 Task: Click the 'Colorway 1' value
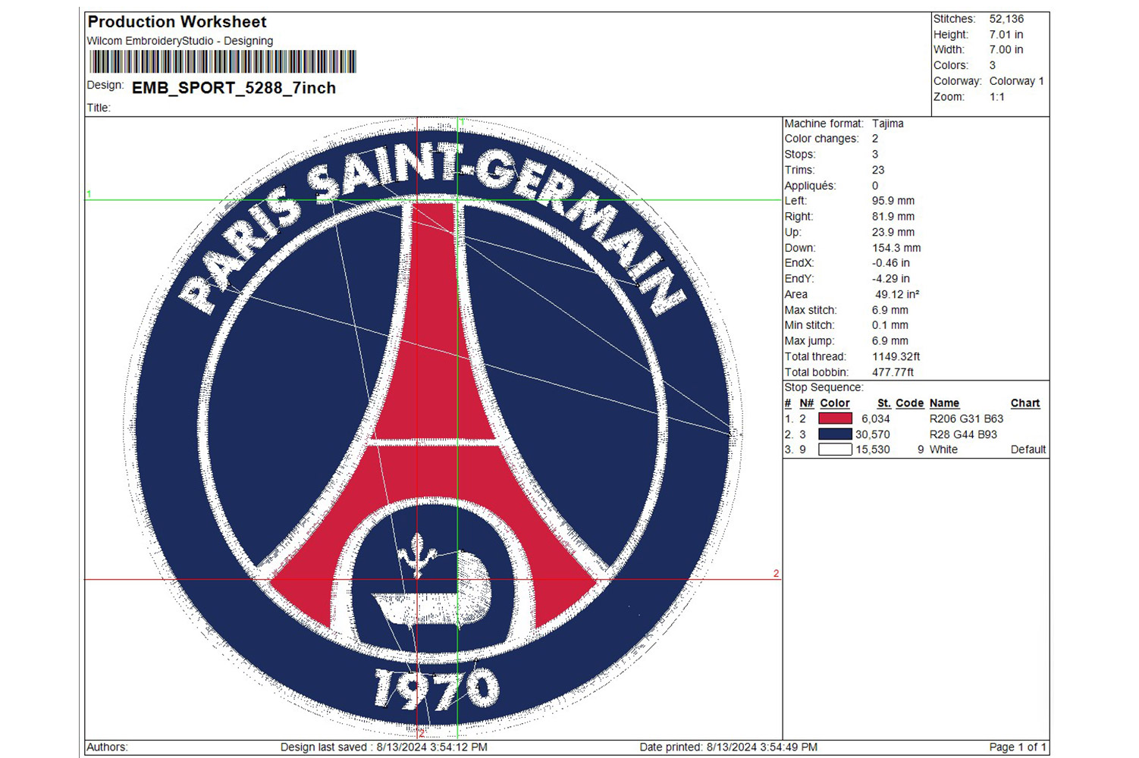[1016, 81]
